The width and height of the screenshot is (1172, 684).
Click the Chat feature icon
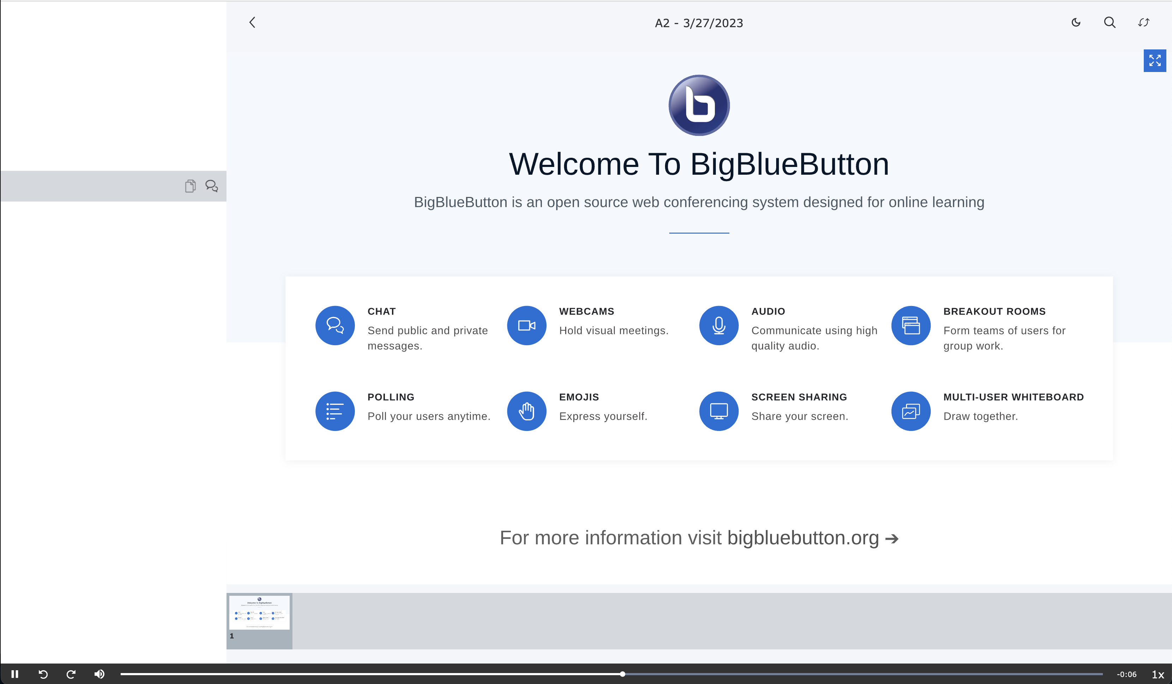point(335,325)
